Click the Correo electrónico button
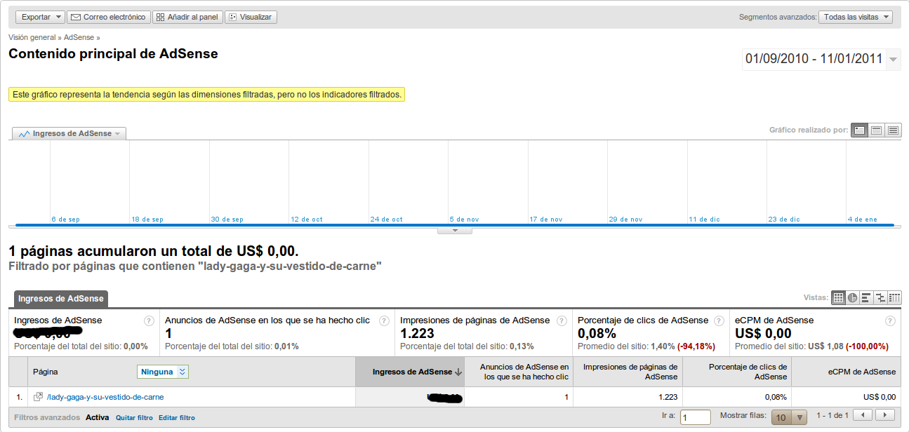This screenshot has width=909, height=432. pos(109,17)
